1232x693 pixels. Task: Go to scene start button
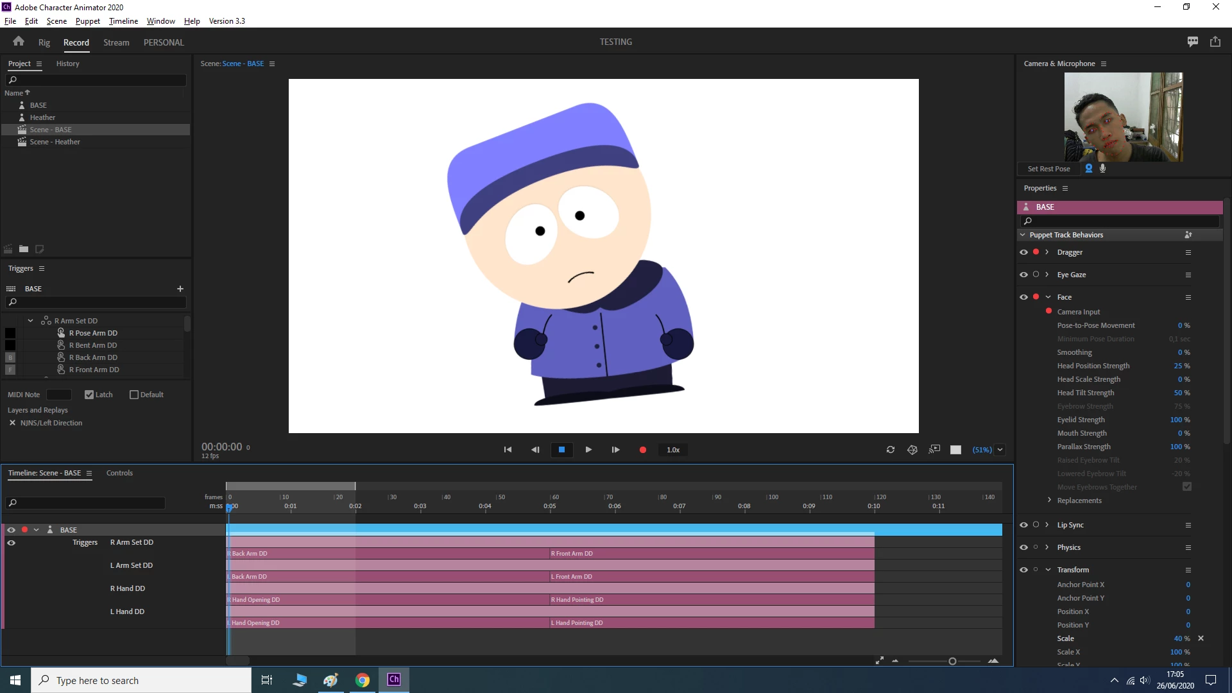508,450
